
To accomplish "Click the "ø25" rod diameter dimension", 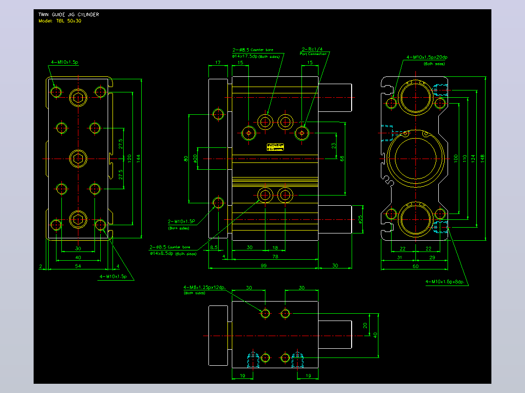I will point(360,219).
